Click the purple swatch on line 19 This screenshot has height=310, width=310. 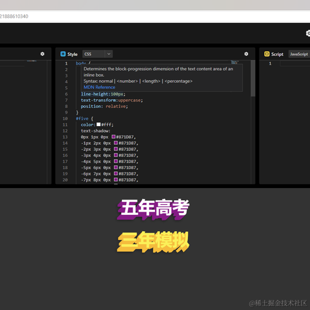(116, 173)
